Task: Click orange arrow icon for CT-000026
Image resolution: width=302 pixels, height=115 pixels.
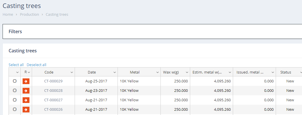Action: (x=26, y=110)
